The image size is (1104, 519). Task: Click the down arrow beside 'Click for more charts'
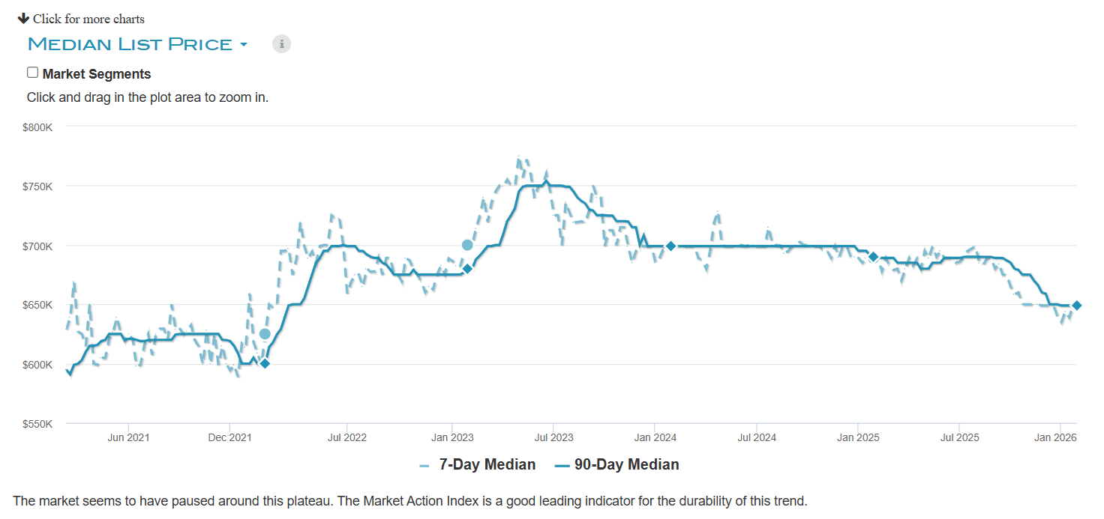coord(23,18)
